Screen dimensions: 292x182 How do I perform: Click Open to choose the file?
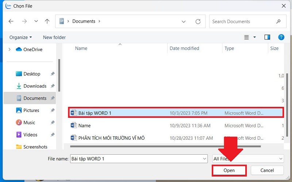click(229, 170)
